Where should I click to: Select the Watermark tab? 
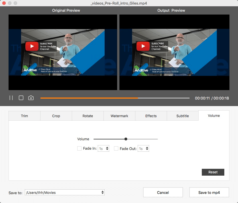(119, 116)
